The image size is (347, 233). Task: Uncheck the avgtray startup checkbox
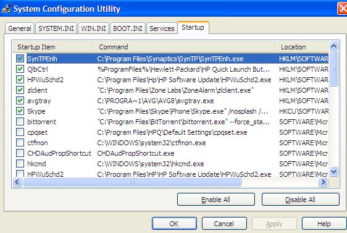(x=20, y=101)
